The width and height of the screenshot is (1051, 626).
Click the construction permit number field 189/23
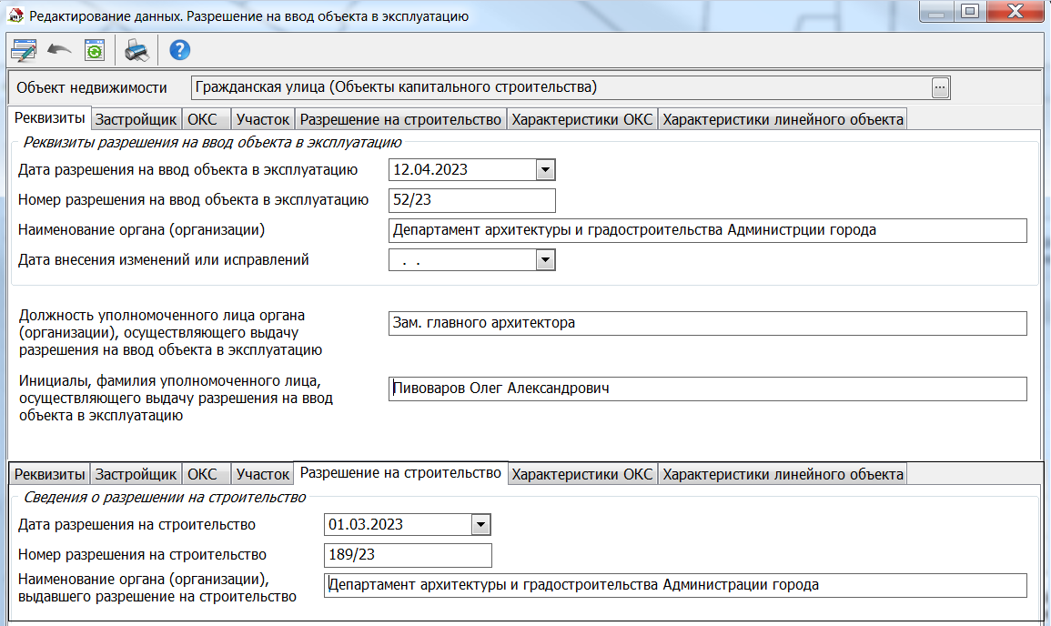pyautogui.click(x=407, y=555)
